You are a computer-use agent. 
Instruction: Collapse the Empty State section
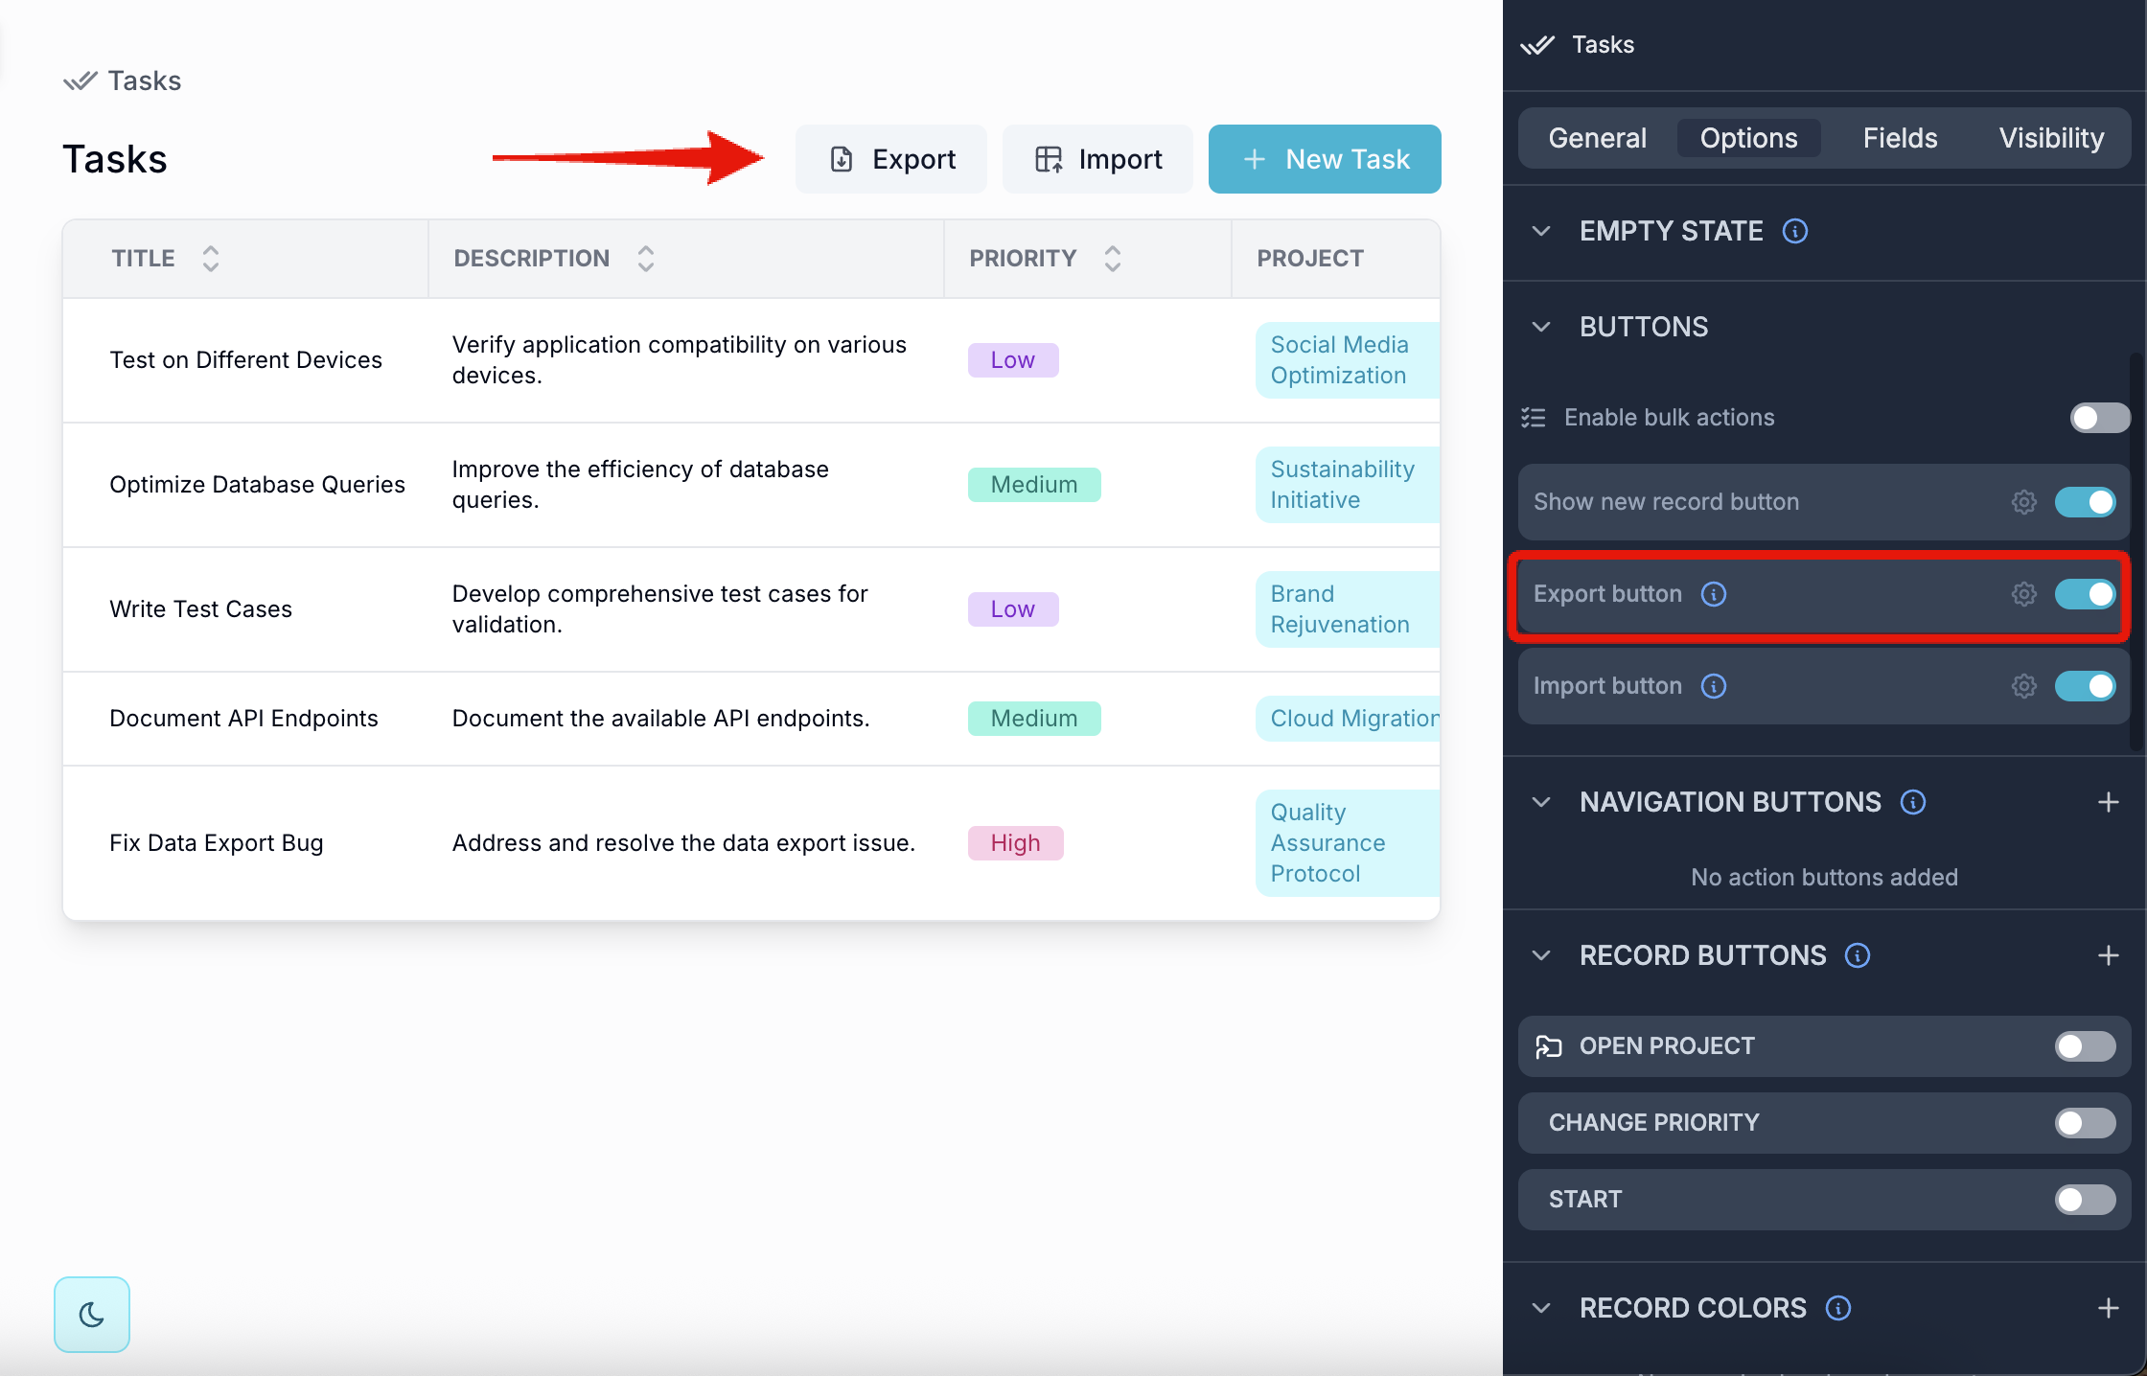(x=1541, y=231)
